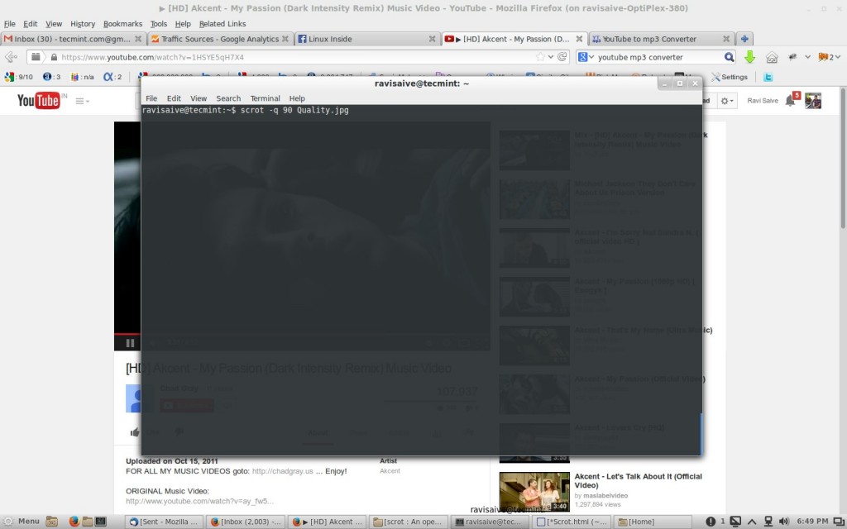Click the URL address bar

tap(290, 57)
